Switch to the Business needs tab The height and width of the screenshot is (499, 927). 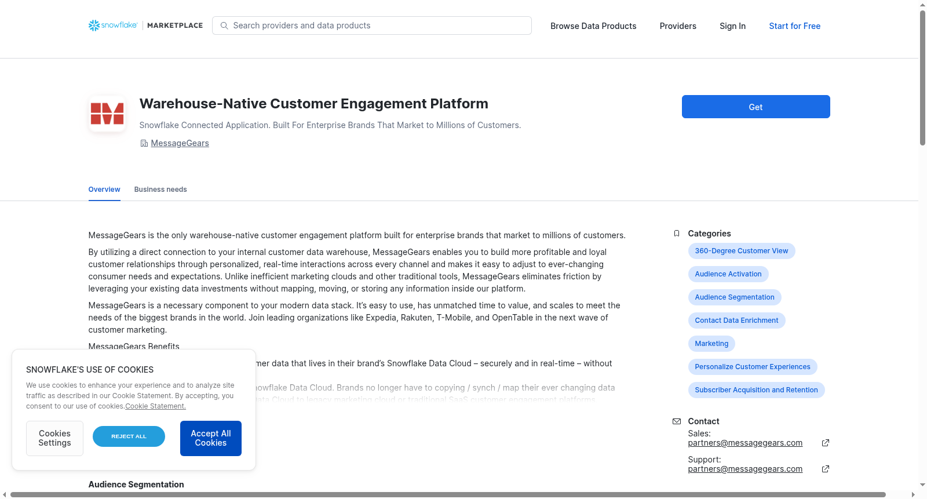[x=160, y=190]
